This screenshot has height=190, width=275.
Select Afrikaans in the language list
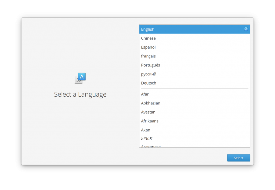coord(150,121)
